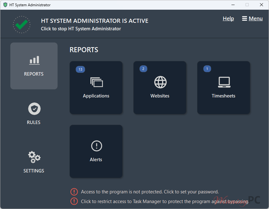Click 'Click to stop HT System Administrator'
This screenshot has width=269, height=209.
pos(81,29)
